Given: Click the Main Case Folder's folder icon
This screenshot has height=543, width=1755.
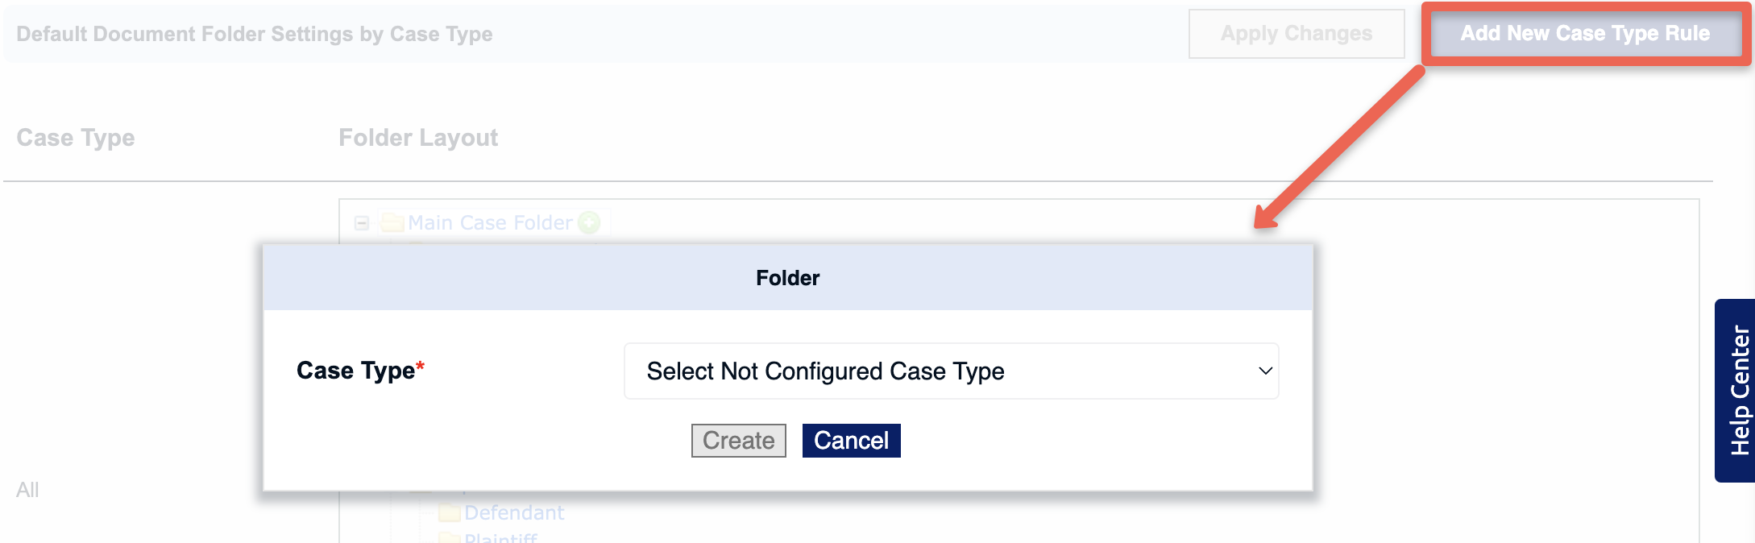Looking at the screenshot, I should pyautogui.click(x=392, y=222).
